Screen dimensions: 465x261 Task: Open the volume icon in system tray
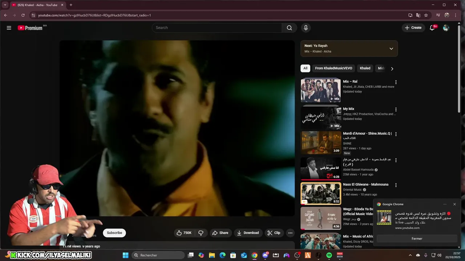[440, 255]
